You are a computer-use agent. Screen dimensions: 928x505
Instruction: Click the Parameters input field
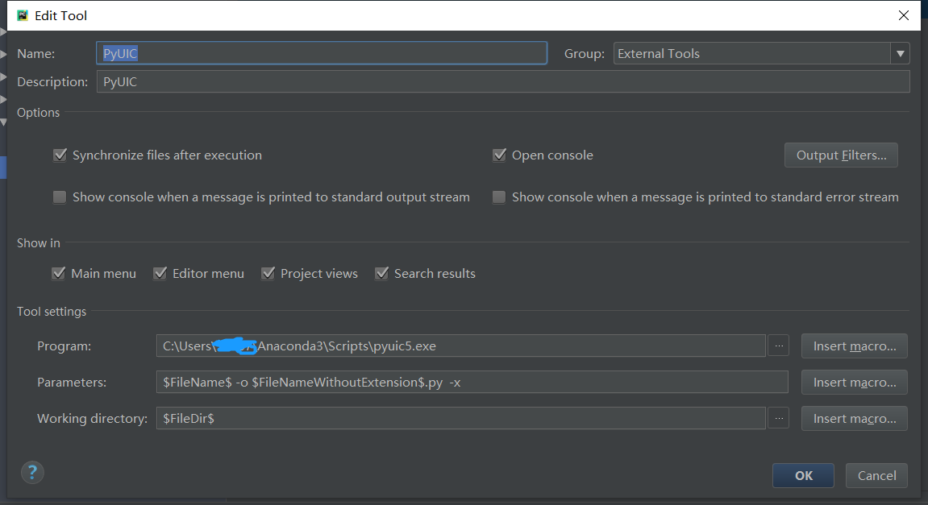(472, 383)
